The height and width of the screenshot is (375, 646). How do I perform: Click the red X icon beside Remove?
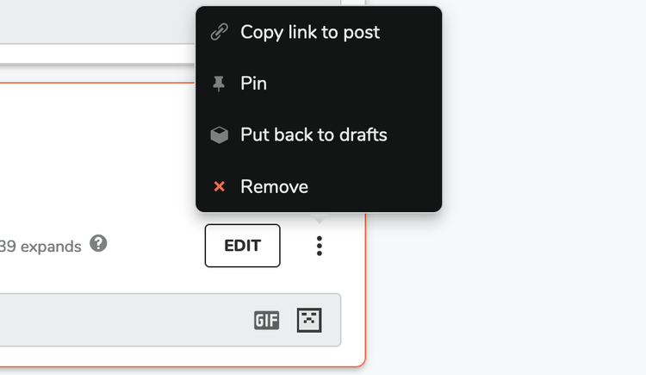click(x=219, y=186)
